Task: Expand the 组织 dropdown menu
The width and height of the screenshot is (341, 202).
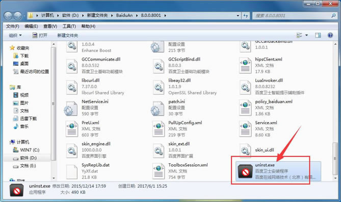Action: [15, 35]
